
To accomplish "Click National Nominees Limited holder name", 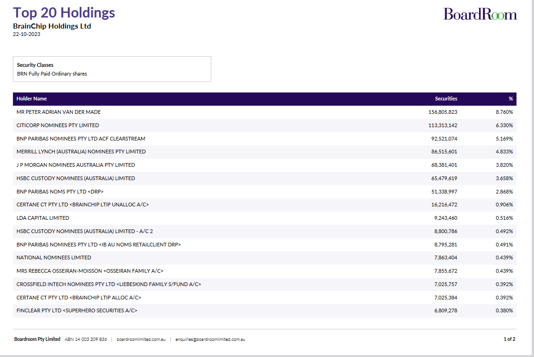I will click(x=53, y=258).
